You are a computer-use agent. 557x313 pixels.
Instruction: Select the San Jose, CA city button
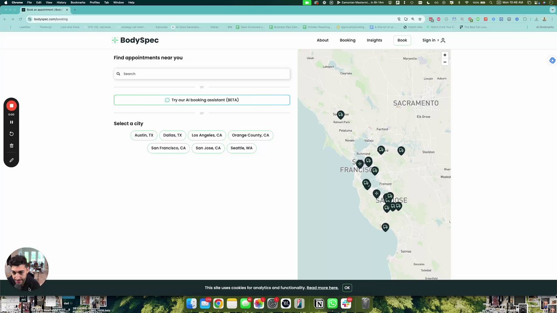coord(208,148)
